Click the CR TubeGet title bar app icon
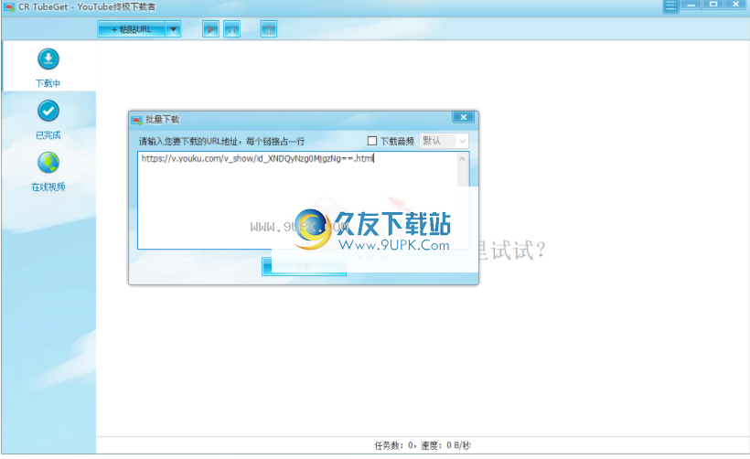The image size is (750, 459). coord(9,7)
